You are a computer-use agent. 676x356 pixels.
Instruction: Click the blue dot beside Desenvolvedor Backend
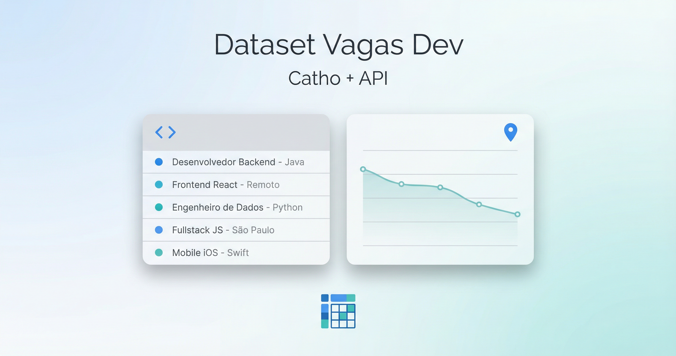pyautogui.click(x=159, y=162)
